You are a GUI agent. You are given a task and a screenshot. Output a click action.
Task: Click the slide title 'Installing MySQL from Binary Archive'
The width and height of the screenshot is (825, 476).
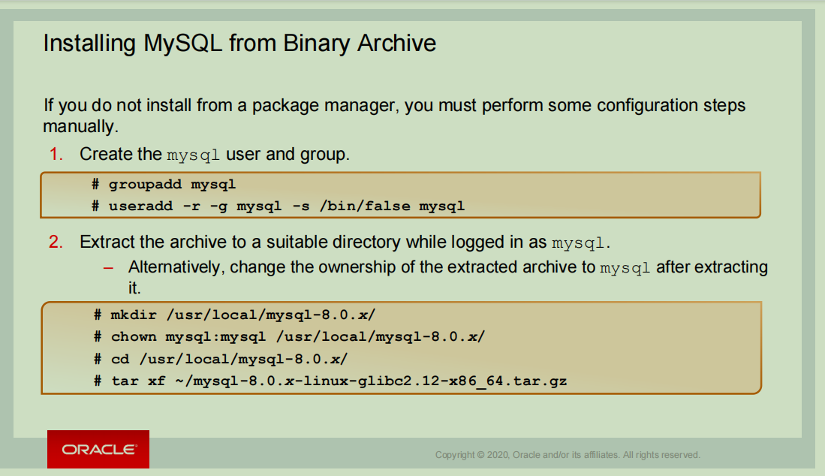(239, 44)
